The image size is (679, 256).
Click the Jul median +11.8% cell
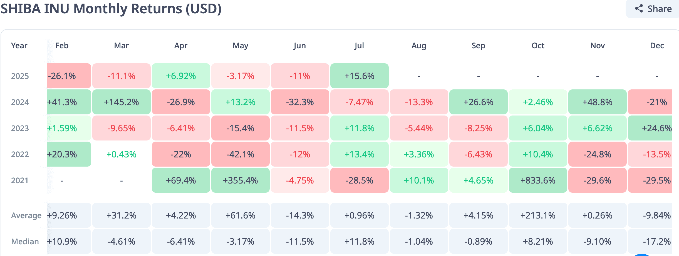[x=359, y=241]
